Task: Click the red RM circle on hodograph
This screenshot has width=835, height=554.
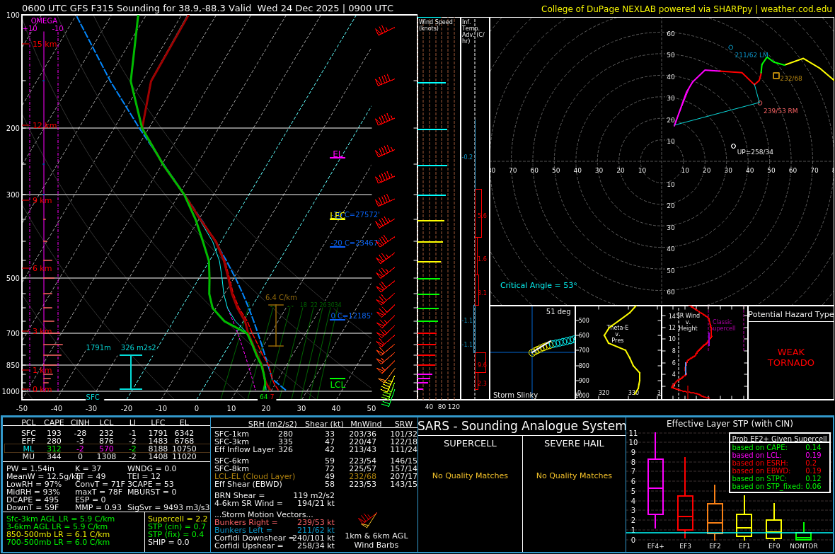Action: [760, 103]
